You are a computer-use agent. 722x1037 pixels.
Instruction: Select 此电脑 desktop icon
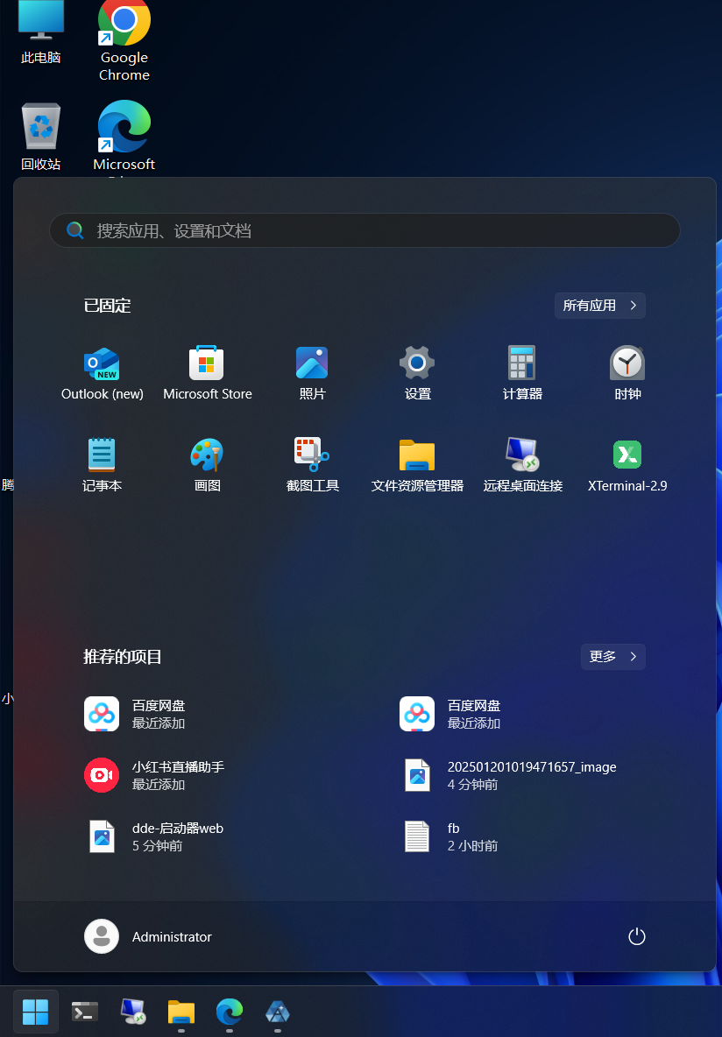pos(41,33)
